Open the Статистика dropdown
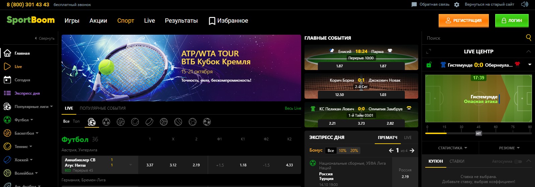This screenshot has width=535, height=187. coord(452,148)
